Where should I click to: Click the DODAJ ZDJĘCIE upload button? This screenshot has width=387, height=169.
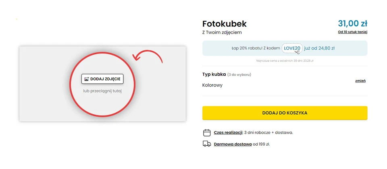(x=102, y=79)
